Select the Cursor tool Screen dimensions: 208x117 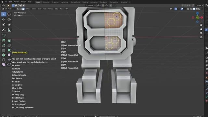click(9, 14)
